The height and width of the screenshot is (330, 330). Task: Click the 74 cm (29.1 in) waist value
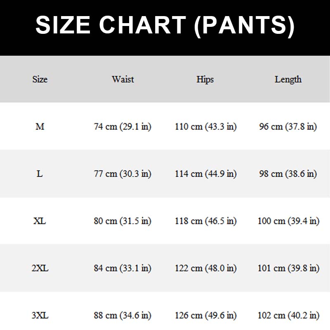(123, 127)
